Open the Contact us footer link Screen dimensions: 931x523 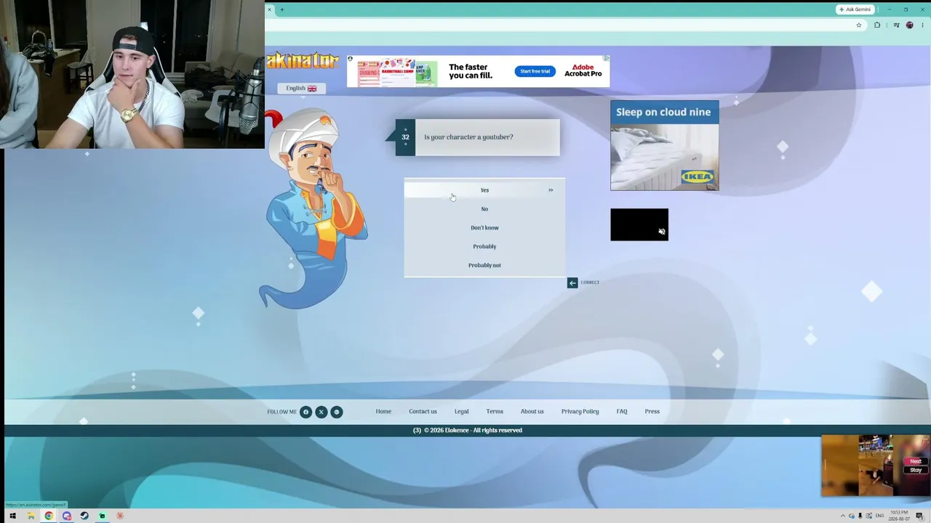point(423,412)
